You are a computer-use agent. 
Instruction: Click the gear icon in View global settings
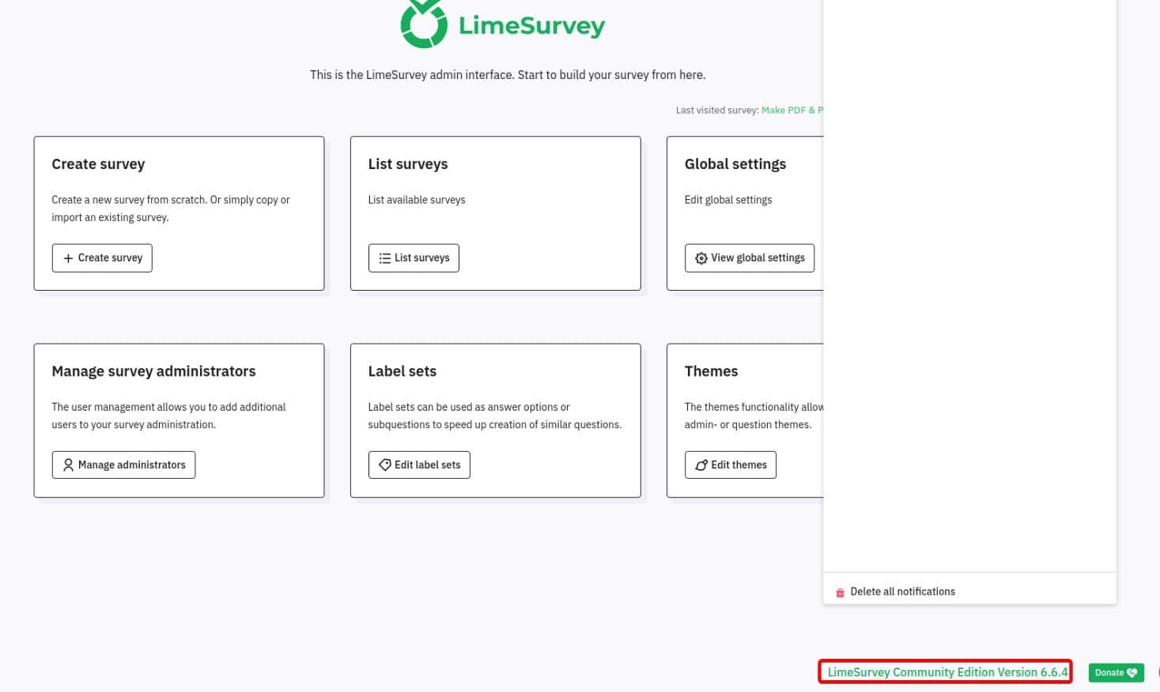tap(701, 258)
